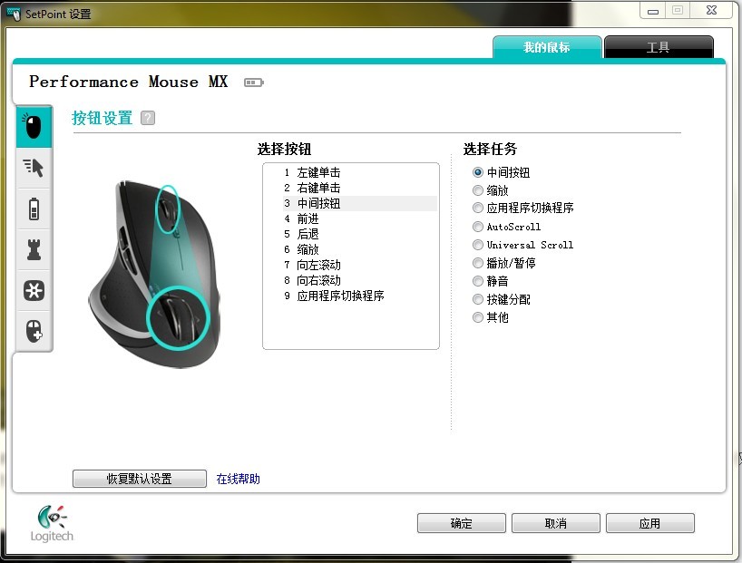The height and width of the screenshot is (563, 742).
Task: Open the add mouse device icon
Action: (x=34, y=331)
